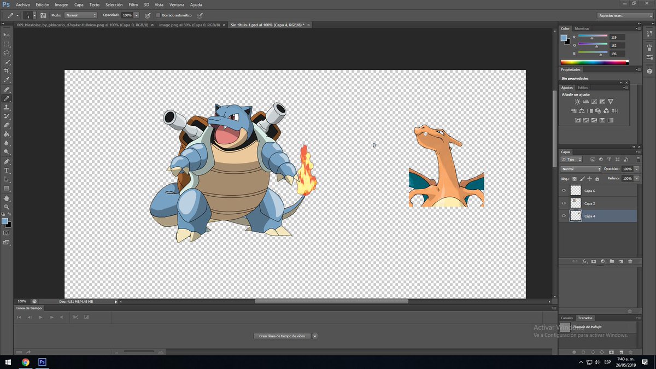This screenshot has width=656, height=369.
Task: Enable the Borrado automático checkbox
Action: pyautogui.click(x=158, y=15)
